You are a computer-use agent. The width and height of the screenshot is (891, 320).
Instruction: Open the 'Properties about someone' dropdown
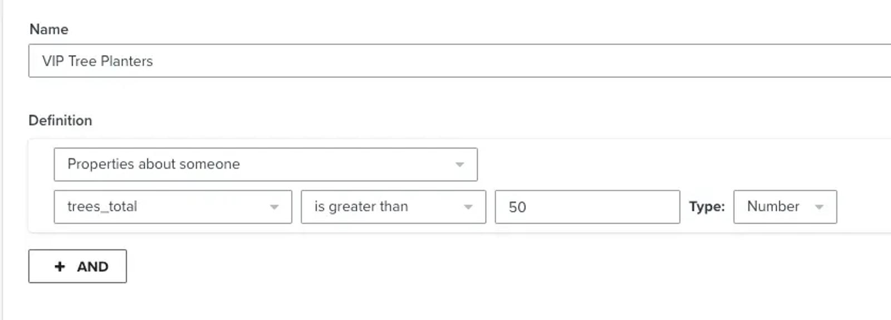266,164
